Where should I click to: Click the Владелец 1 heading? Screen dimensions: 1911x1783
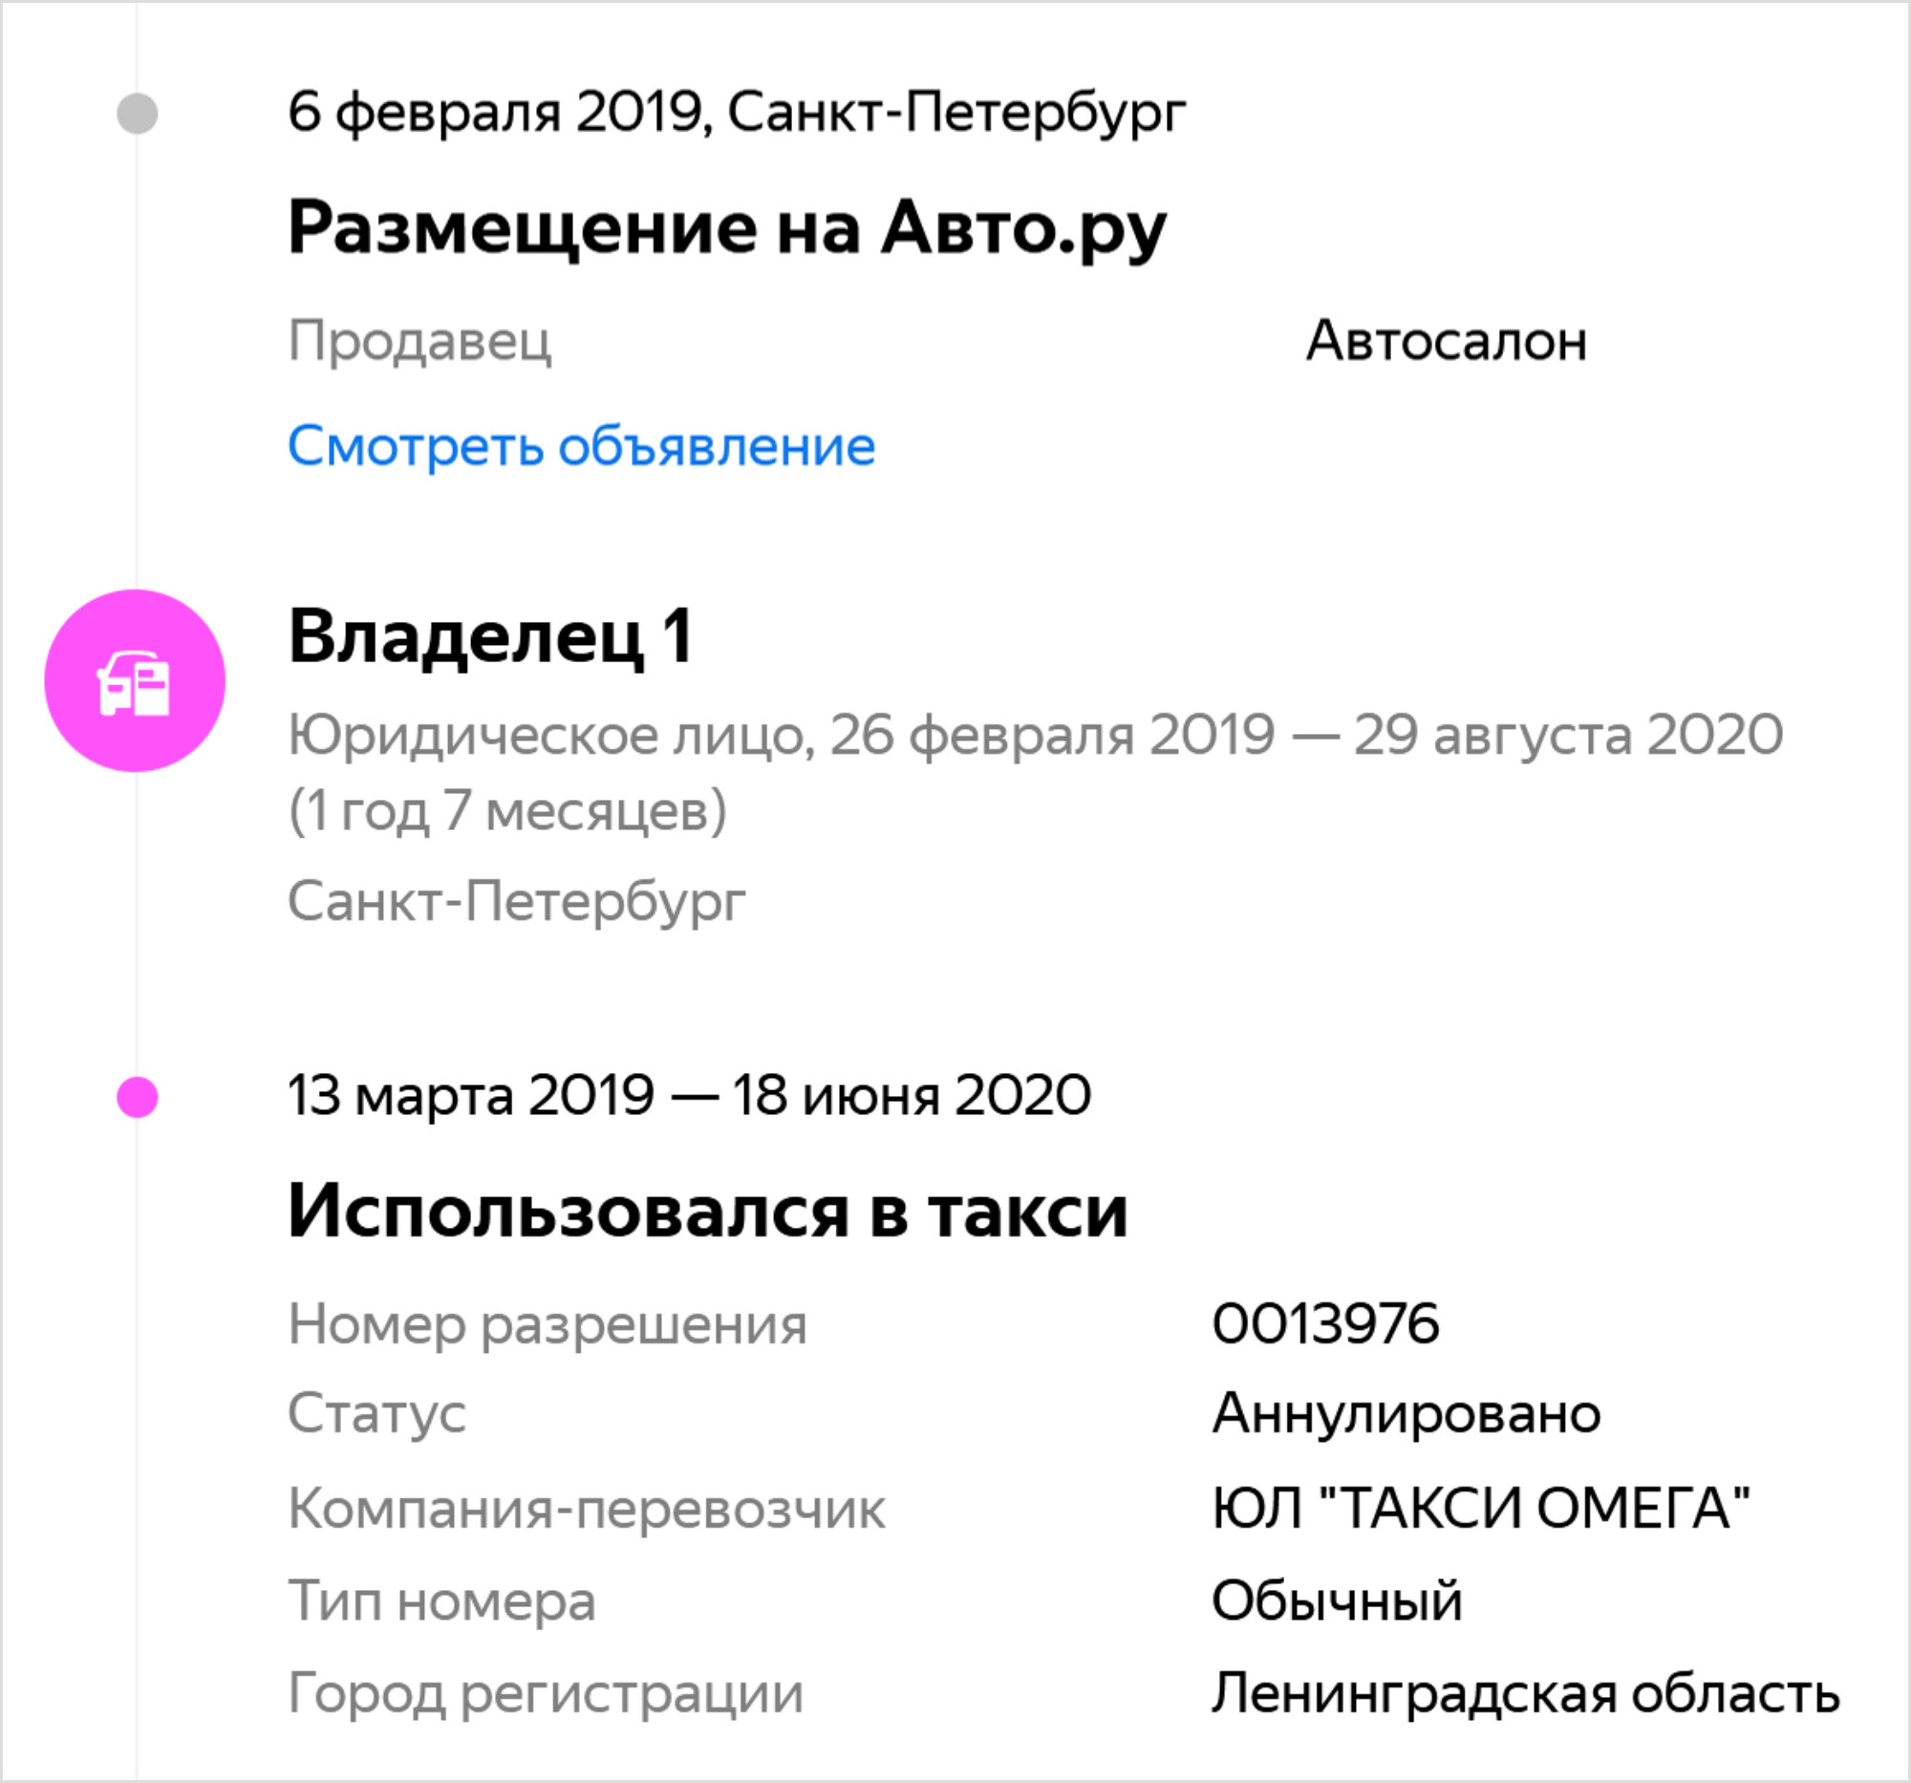coord(490,636)
